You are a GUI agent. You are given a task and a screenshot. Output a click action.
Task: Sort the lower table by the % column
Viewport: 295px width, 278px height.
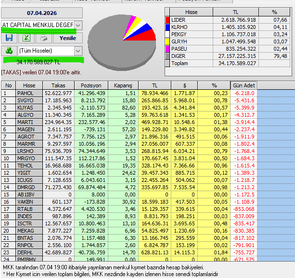tap(214, 85)
